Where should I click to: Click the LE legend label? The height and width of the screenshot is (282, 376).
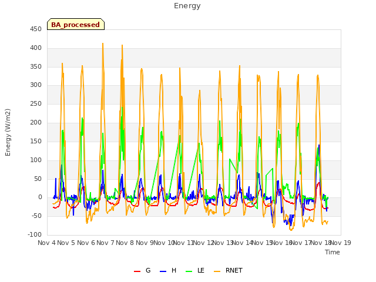click(201, 270)
